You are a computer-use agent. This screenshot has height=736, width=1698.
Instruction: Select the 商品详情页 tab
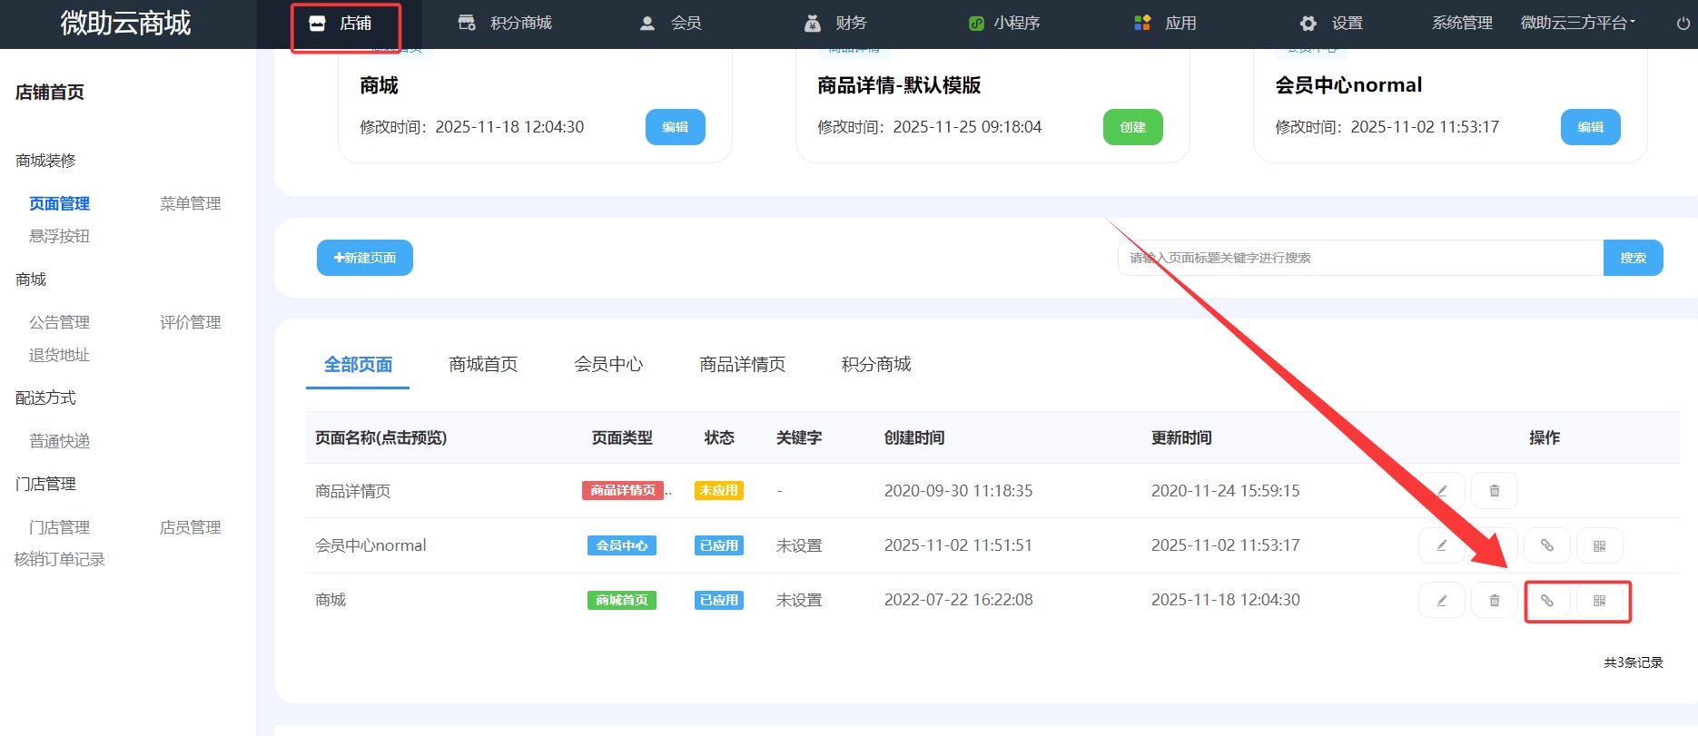coord(742,365)
